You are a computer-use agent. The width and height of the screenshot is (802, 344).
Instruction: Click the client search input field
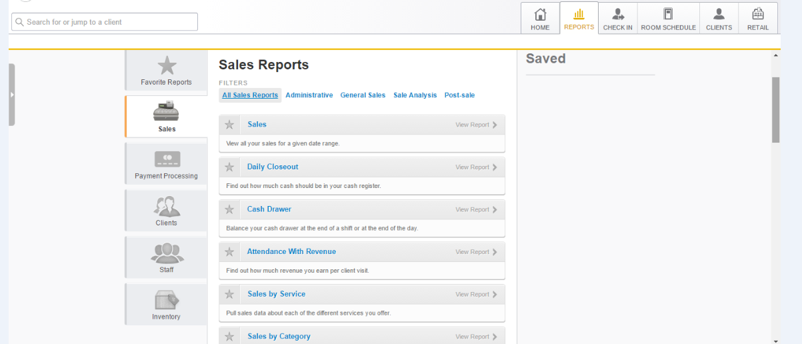[105, 22]
